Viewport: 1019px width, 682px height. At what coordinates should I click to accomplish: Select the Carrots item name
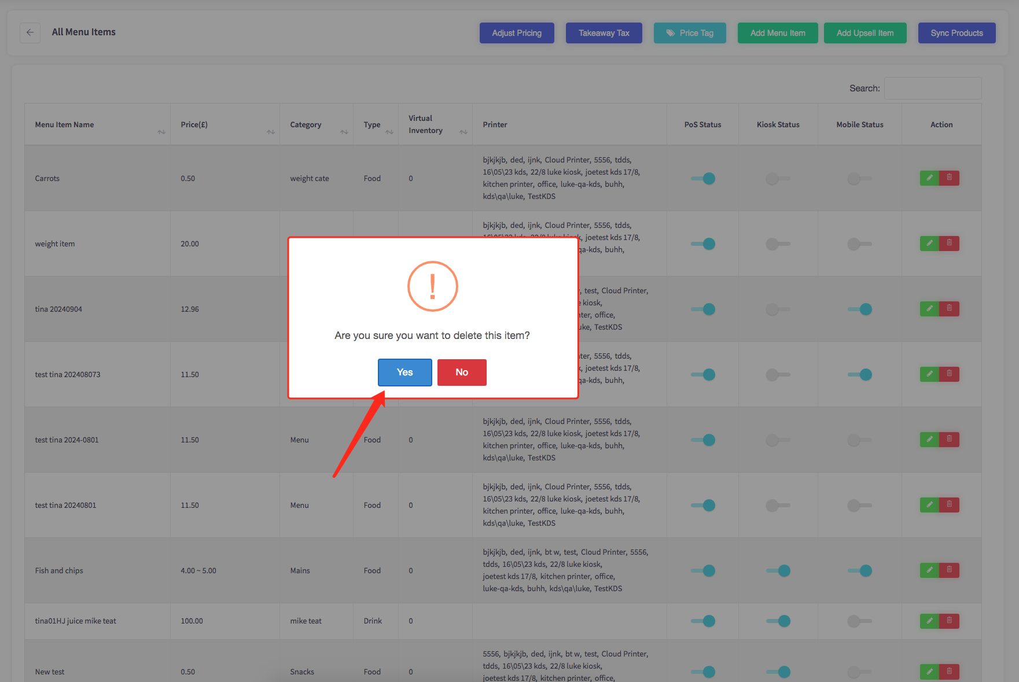tap(47, 179)
